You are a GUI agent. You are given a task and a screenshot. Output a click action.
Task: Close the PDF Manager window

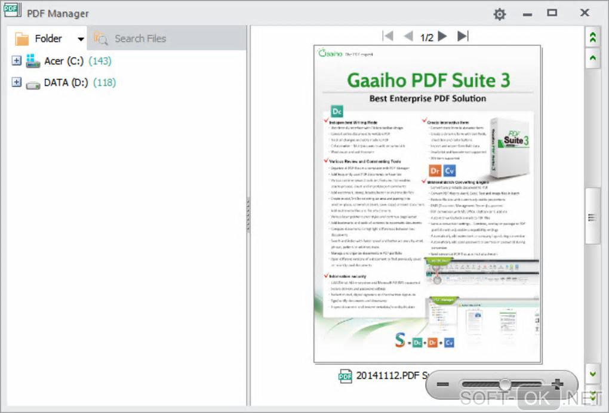(x=585, y=13)
